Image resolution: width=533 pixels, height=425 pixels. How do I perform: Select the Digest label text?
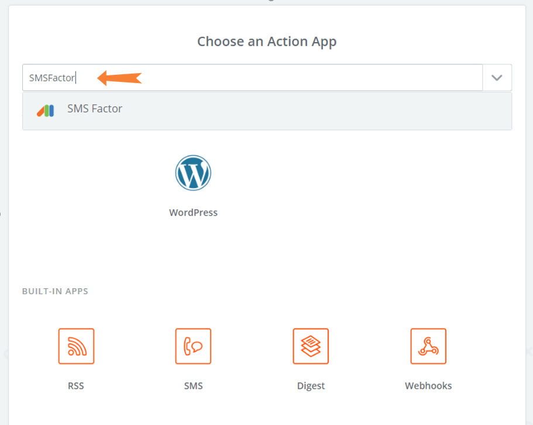tap(311, 386)
